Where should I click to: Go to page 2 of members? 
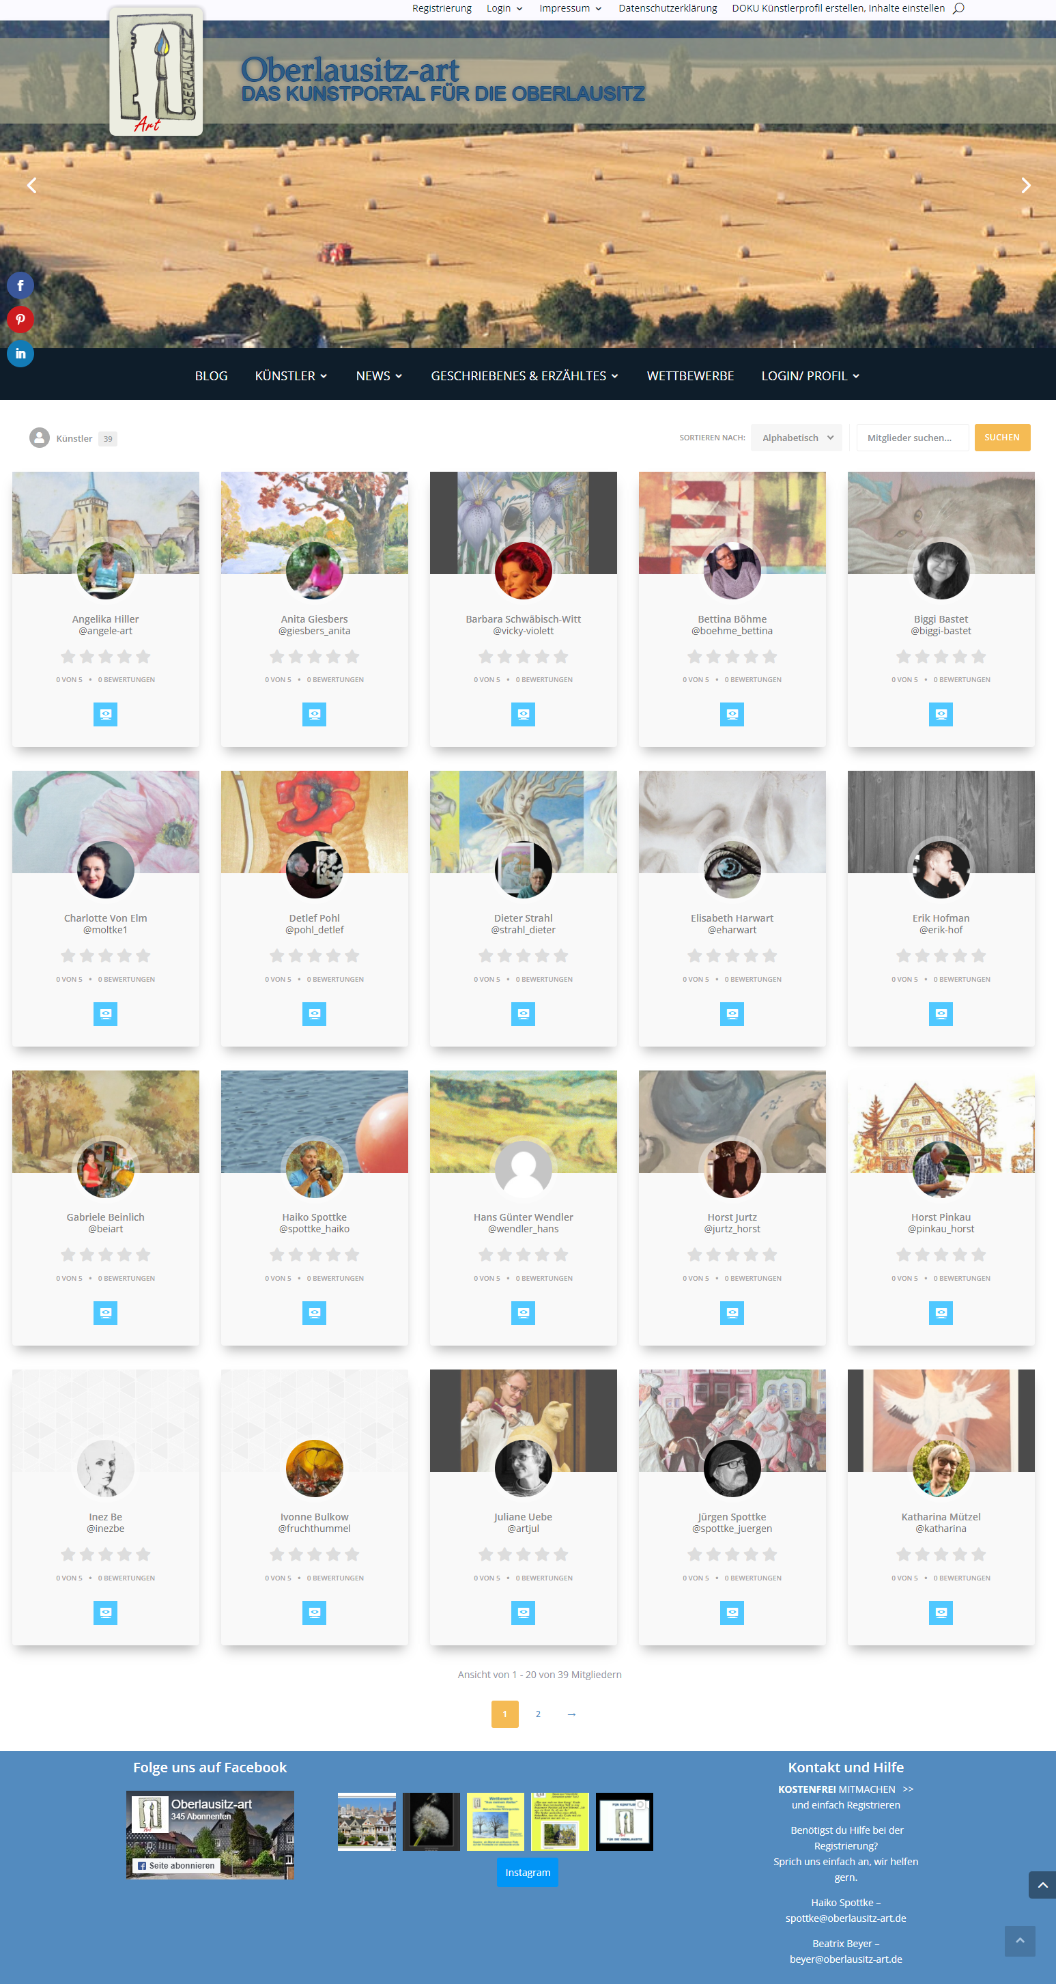click(538, 1713)
